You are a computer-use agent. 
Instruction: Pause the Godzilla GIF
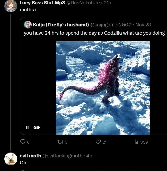click(x=27, y=127)
